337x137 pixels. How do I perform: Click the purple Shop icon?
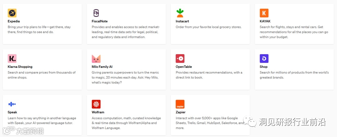[264, 59]
